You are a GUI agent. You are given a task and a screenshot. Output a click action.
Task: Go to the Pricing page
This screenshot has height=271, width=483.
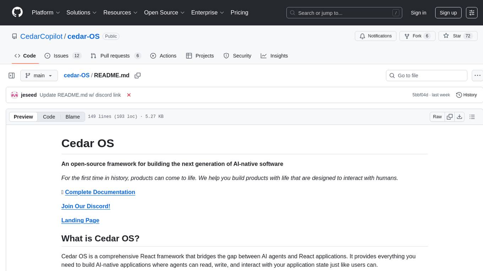[x=239, y=12]
